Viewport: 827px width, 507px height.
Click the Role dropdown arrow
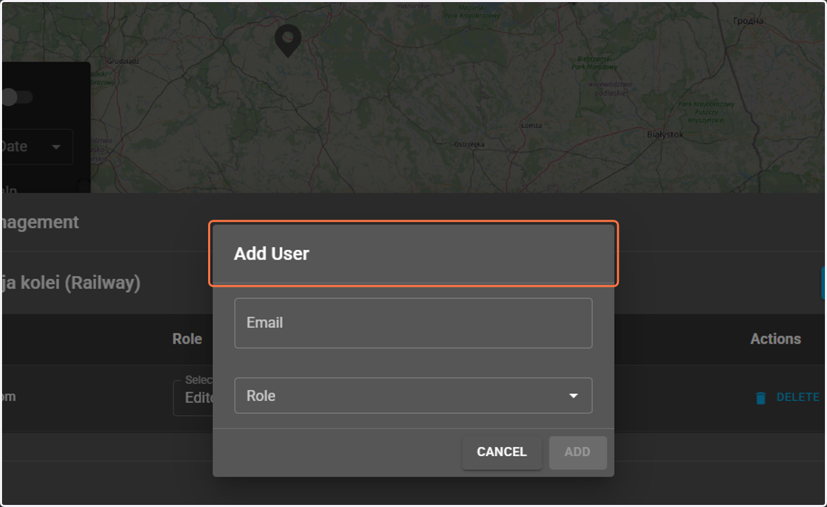coord(573,396)
